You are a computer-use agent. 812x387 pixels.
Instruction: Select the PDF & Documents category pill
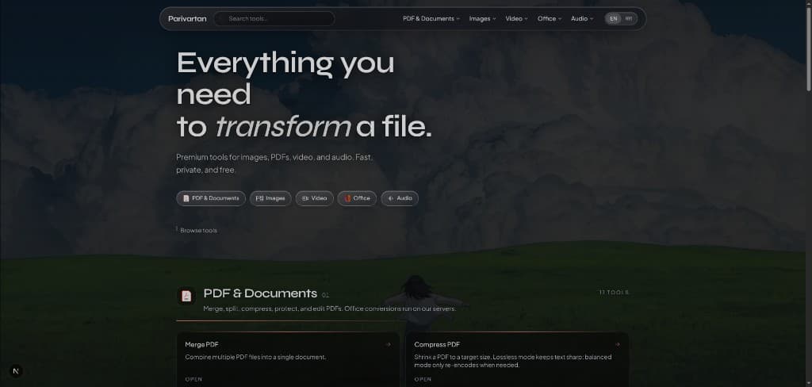(x=211, y=198)
